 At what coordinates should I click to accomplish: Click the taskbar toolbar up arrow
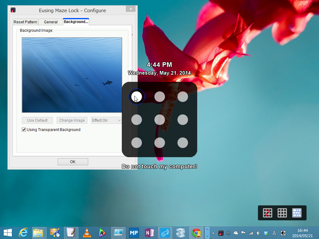[207, 229]
